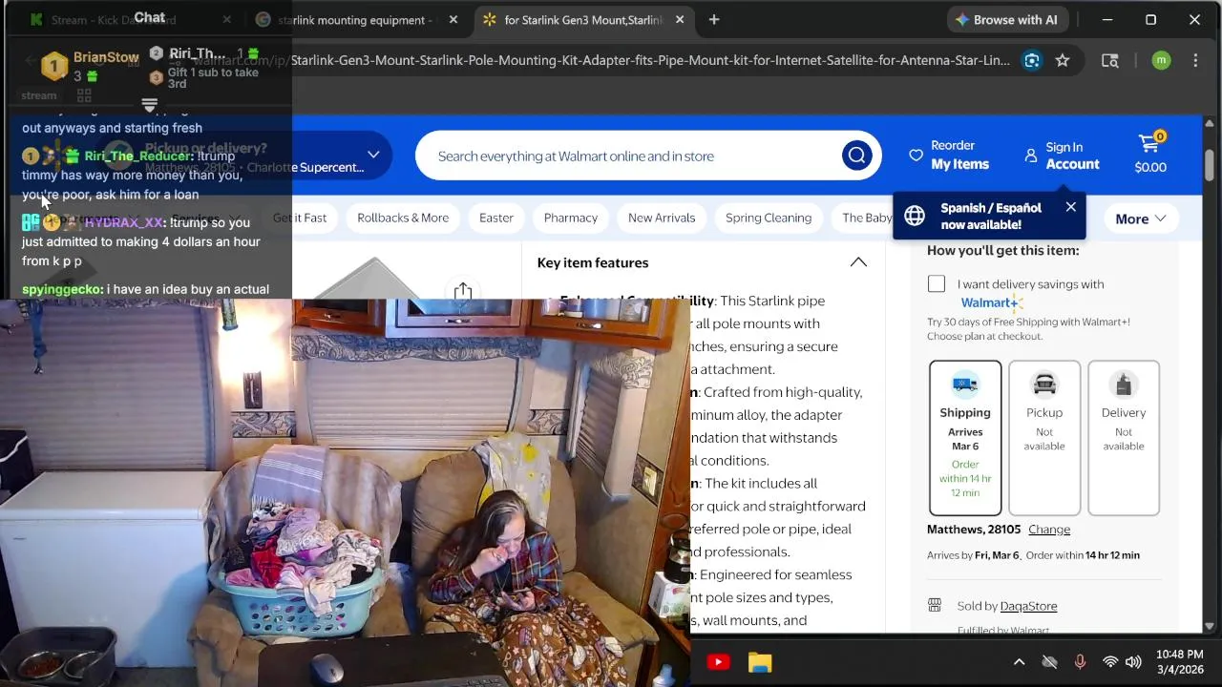This screenshot has height=687, width=1222.
Task: Expand the pickup or delivery location dropdown
Action: 373,155
